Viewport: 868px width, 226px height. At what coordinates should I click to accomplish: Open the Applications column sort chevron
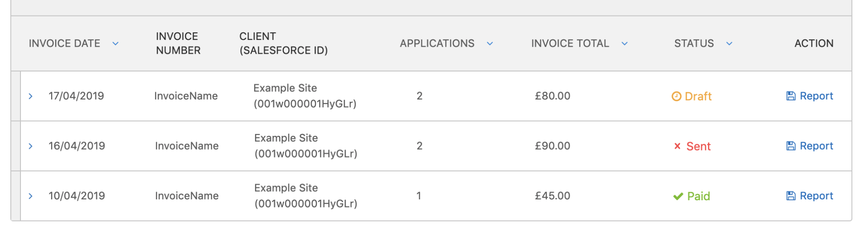(490, 44)
